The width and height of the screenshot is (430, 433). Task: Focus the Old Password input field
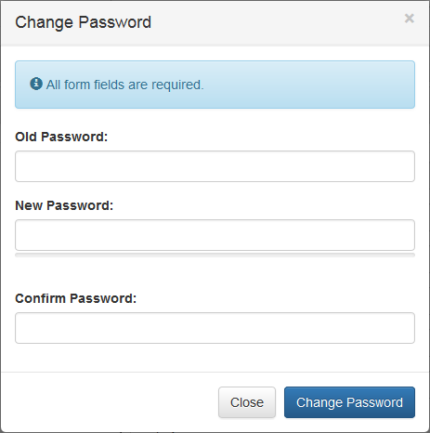click(215, 166)
